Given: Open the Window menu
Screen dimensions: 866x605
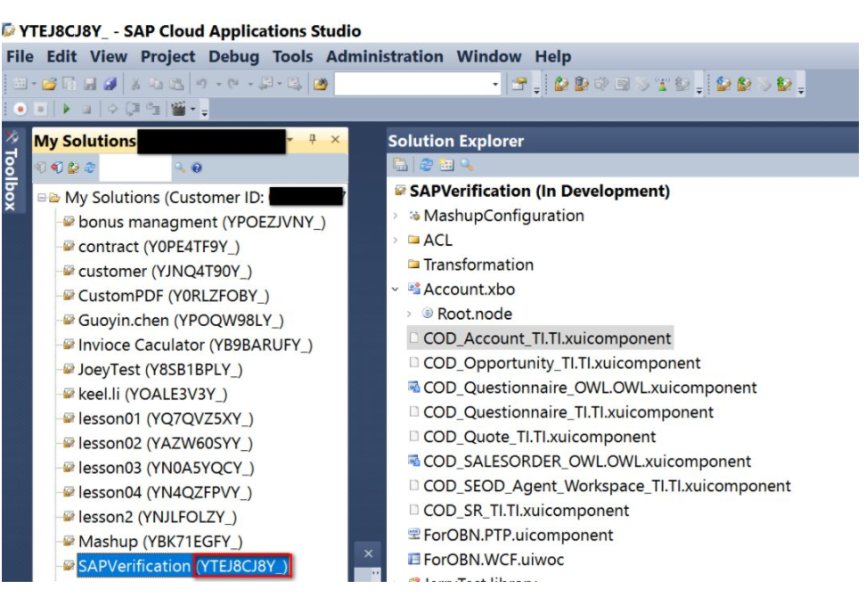Looking at the screenshot, I should pos(489,56).
